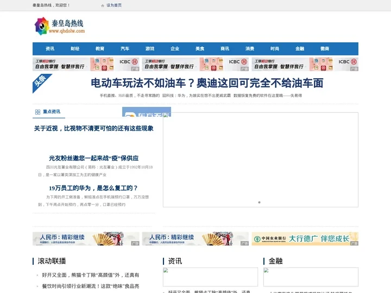
Task: Go to the 商讯 section
Action: point(225,49)
